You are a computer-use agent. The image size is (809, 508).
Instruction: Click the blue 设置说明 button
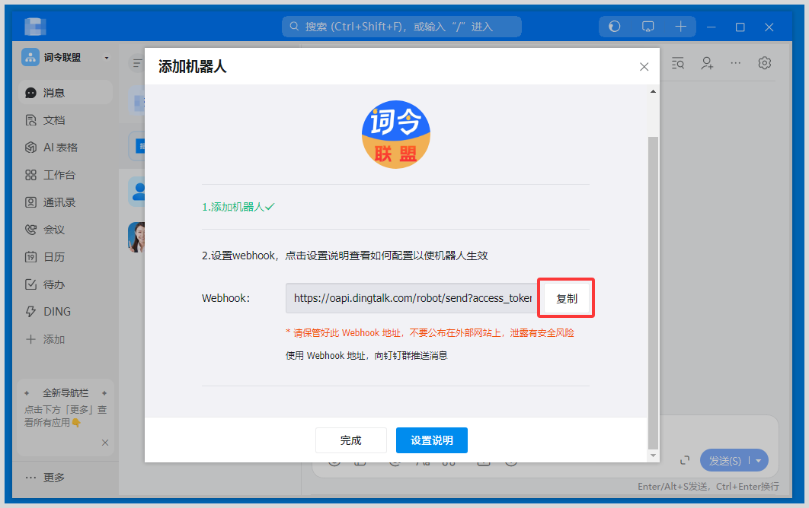(431, 440)
